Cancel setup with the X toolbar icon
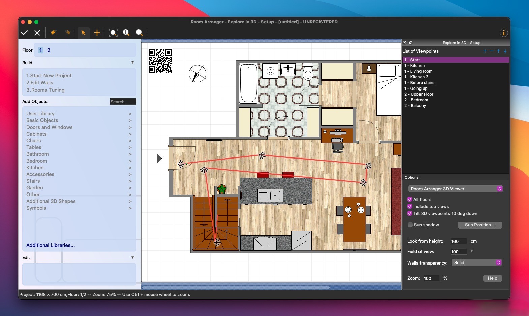 pyautogui.click(x=37, y=33)
